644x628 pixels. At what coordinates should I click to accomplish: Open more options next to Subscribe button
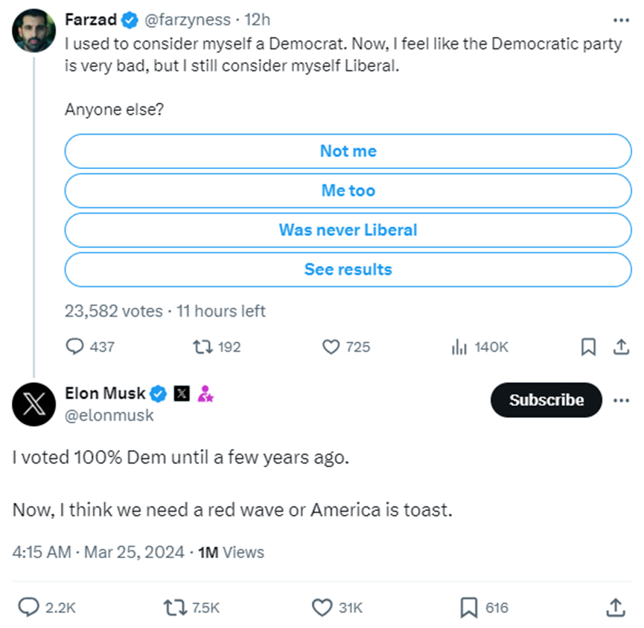click(621, 400)
